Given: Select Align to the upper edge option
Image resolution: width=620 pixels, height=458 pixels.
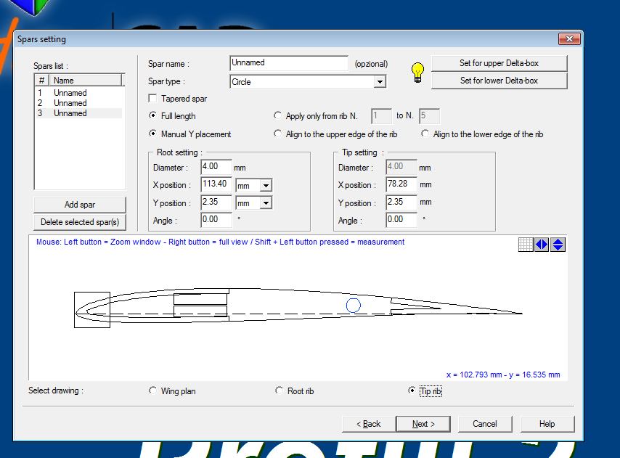Looking at the screenshot, I should click(x=278, y=134).
